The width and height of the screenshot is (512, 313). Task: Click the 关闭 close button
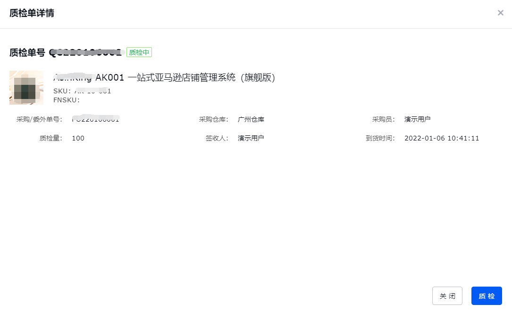(447, 296)
